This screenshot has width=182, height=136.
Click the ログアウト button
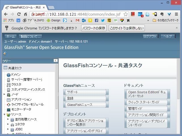(x=150, y=36)
